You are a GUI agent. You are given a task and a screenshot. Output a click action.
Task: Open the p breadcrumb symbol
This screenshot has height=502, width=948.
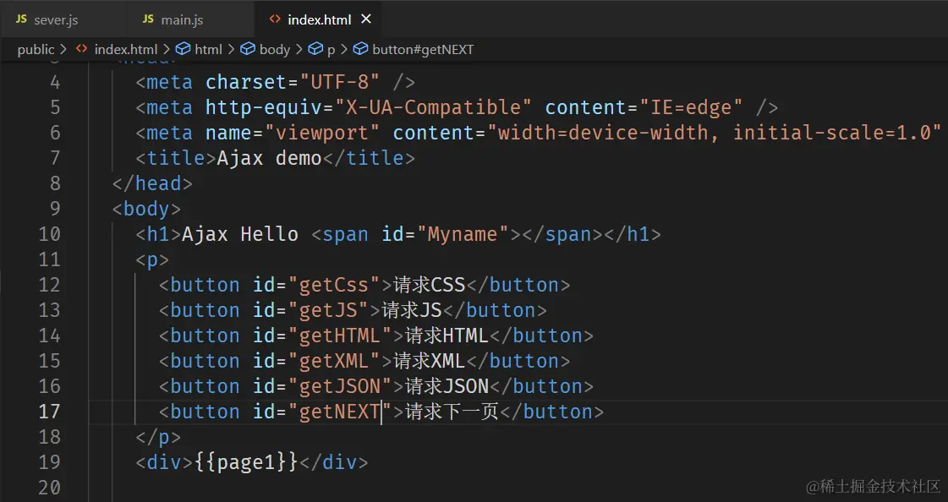[x=331, y=50]
